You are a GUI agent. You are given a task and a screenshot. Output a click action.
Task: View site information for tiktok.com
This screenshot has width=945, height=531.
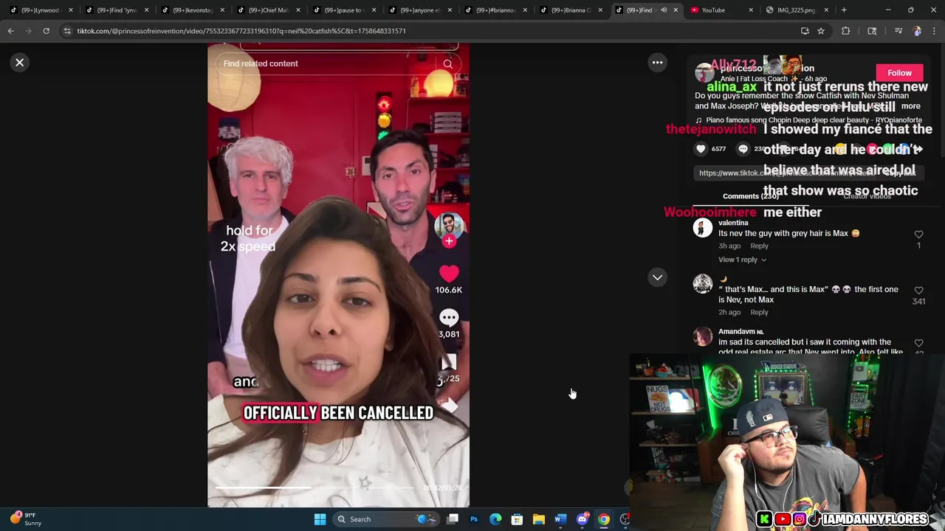[x=67, y=31]
